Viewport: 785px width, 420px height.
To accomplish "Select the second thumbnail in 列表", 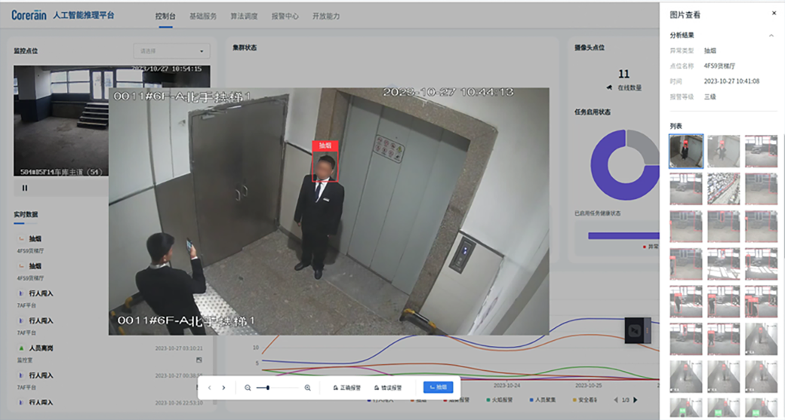I will point(723,152).
